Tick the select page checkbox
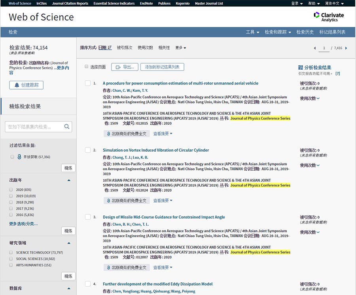 [87, 67]
